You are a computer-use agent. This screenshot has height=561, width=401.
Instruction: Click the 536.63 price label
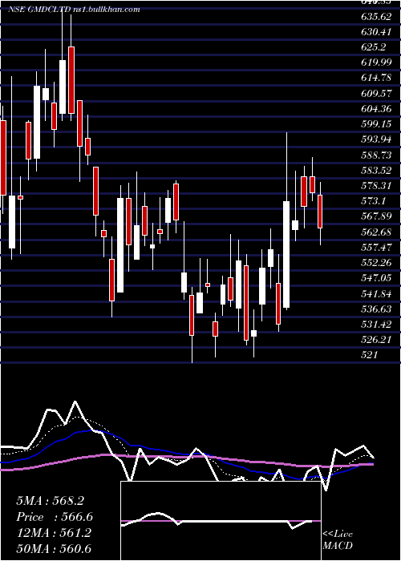tap(376, 309)
